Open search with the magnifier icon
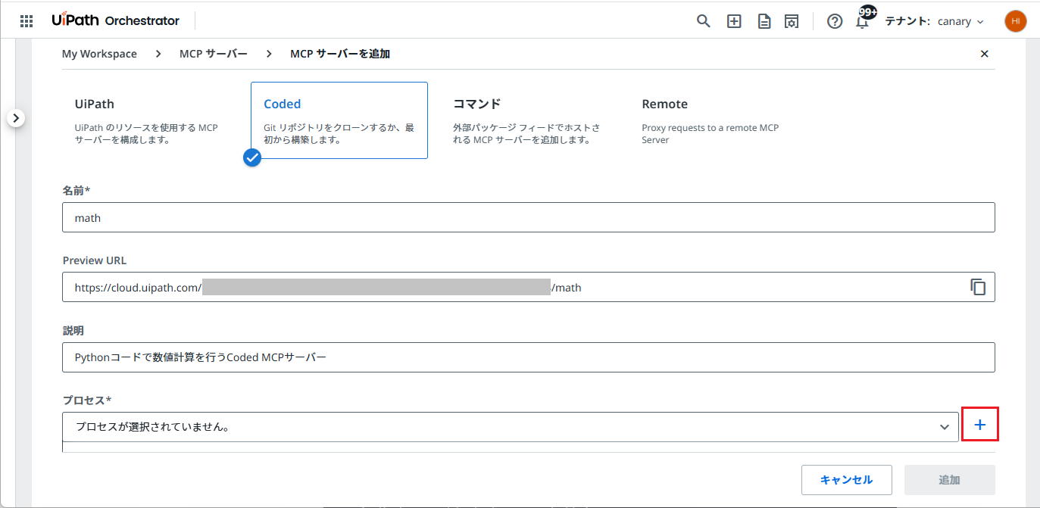1040x508 pixels. click(704, 21)
